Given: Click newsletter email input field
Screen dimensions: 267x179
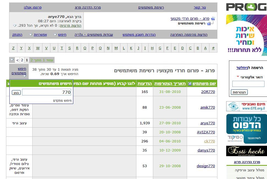Looking at the screenshot, I should pyautogui.click(x=248, y=84).
